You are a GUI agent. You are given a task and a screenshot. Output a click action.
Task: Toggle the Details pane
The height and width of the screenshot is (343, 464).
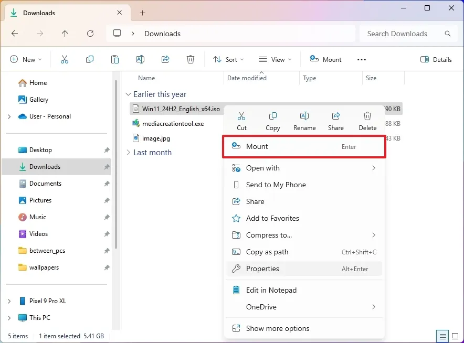[x=436, y=59]
